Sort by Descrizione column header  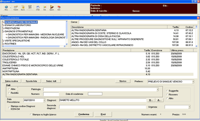click(x=119, y=27)
